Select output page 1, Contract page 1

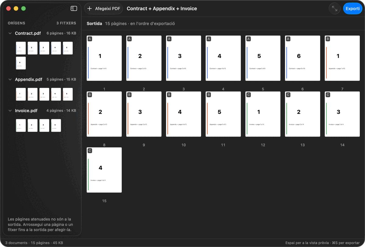coord(104,58)
